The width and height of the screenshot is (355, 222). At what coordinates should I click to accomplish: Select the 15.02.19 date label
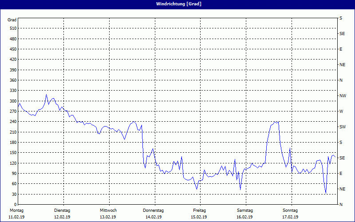coord(200,217)
